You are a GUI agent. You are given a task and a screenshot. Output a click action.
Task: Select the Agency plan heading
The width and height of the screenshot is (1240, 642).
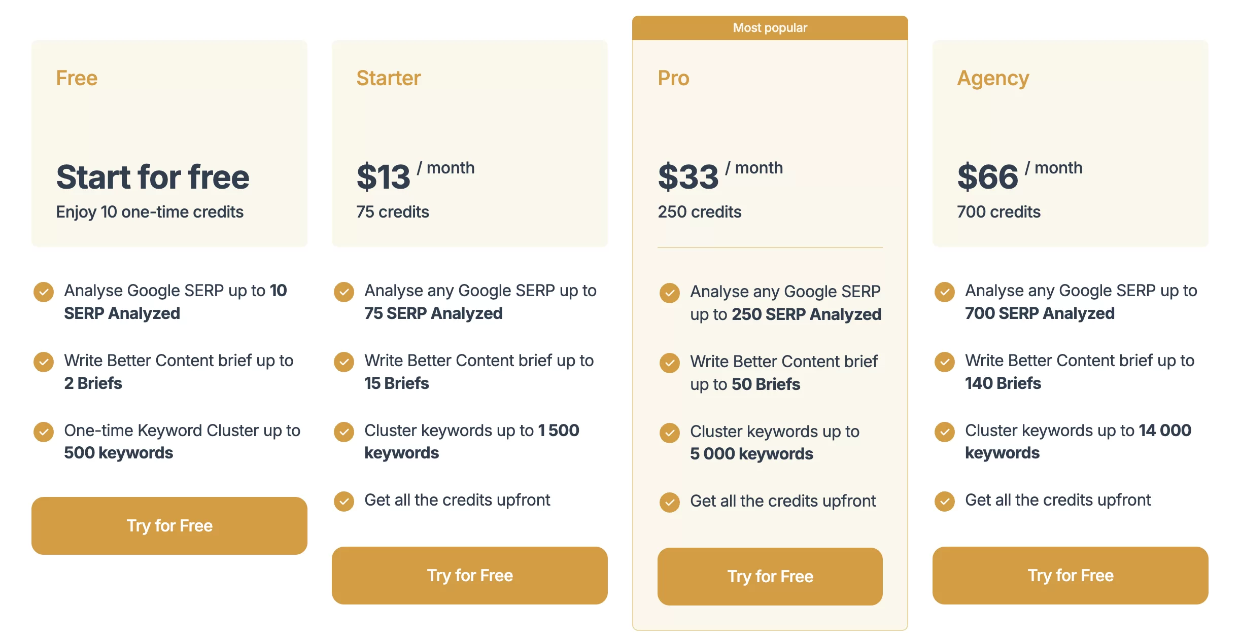[x=993, y=79]
